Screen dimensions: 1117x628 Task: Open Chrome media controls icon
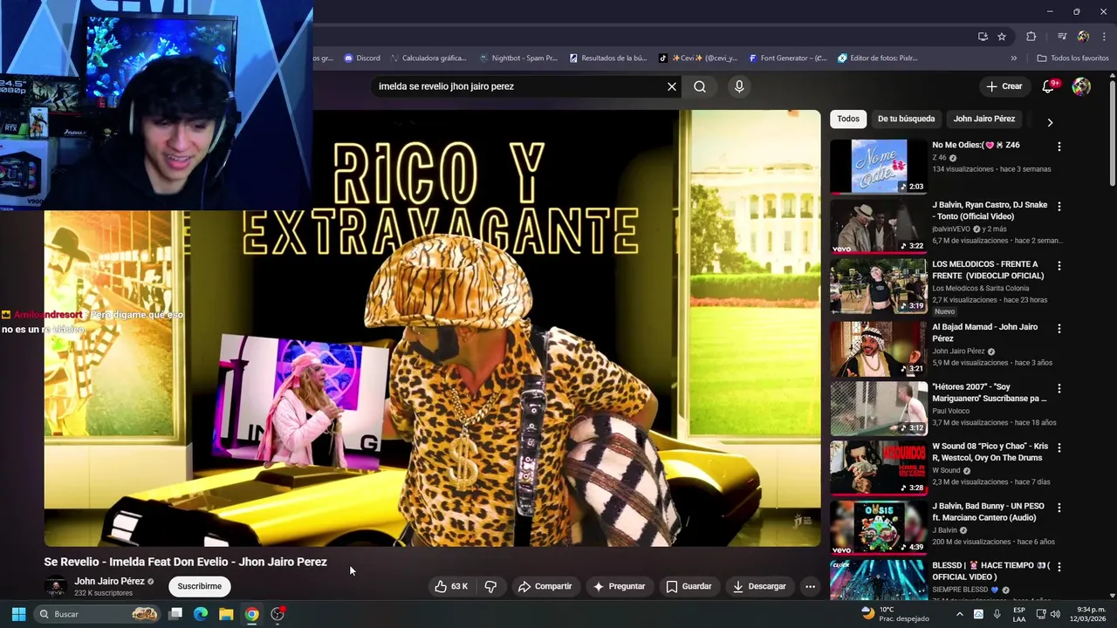pyautogui.click(x=1062, y=37)
